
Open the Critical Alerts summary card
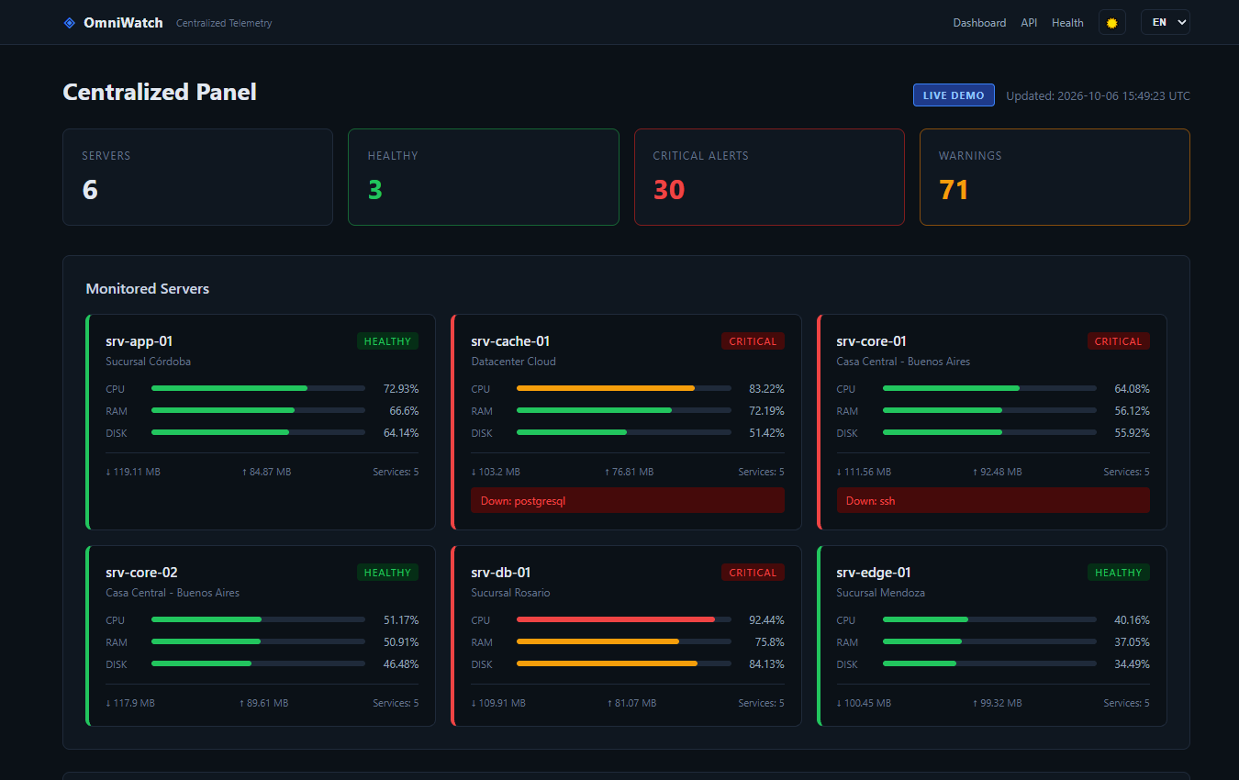769,177
